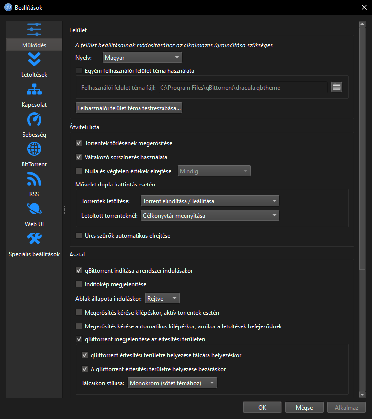Click the theme file browse folder icon

point(337,87)
